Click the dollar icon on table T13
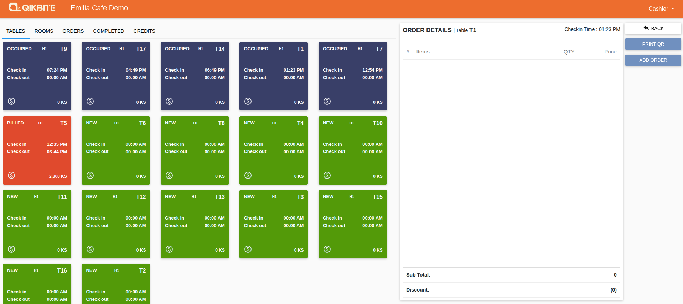The height and width of the screenshot is (304, 683). coord(169,249)
